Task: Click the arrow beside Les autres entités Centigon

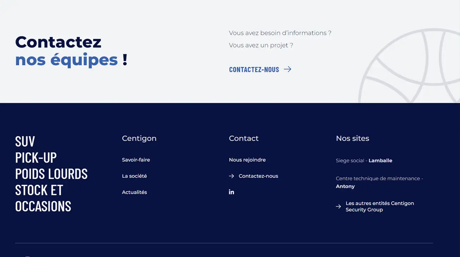Action: point(338,206)
